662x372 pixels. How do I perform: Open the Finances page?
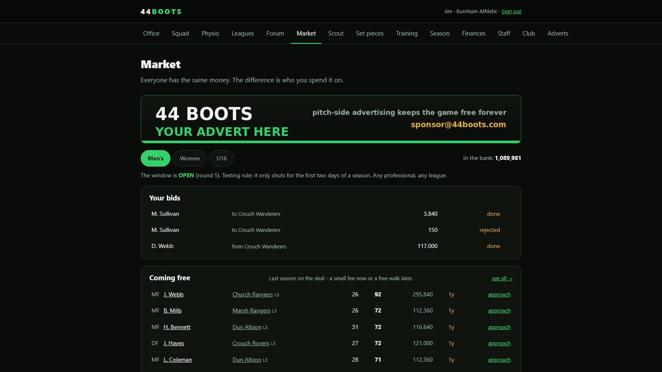click(x=473, y=33)
